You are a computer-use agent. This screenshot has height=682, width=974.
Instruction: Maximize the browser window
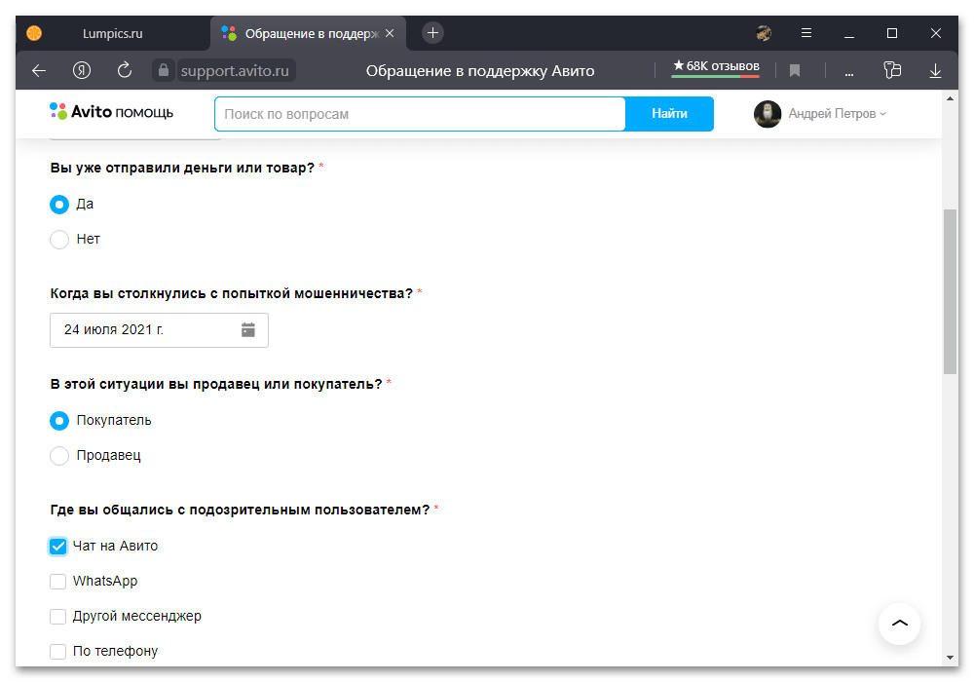892,33
